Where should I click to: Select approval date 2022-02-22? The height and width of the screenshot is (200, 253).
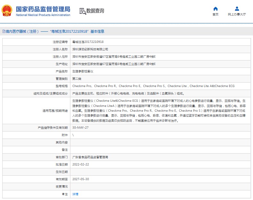pos(81,164)
